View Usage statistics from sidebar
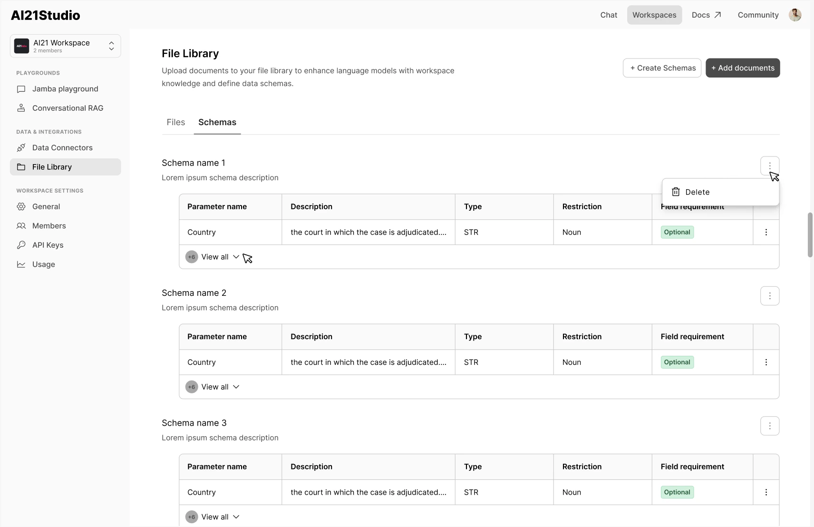 point(43,264)
